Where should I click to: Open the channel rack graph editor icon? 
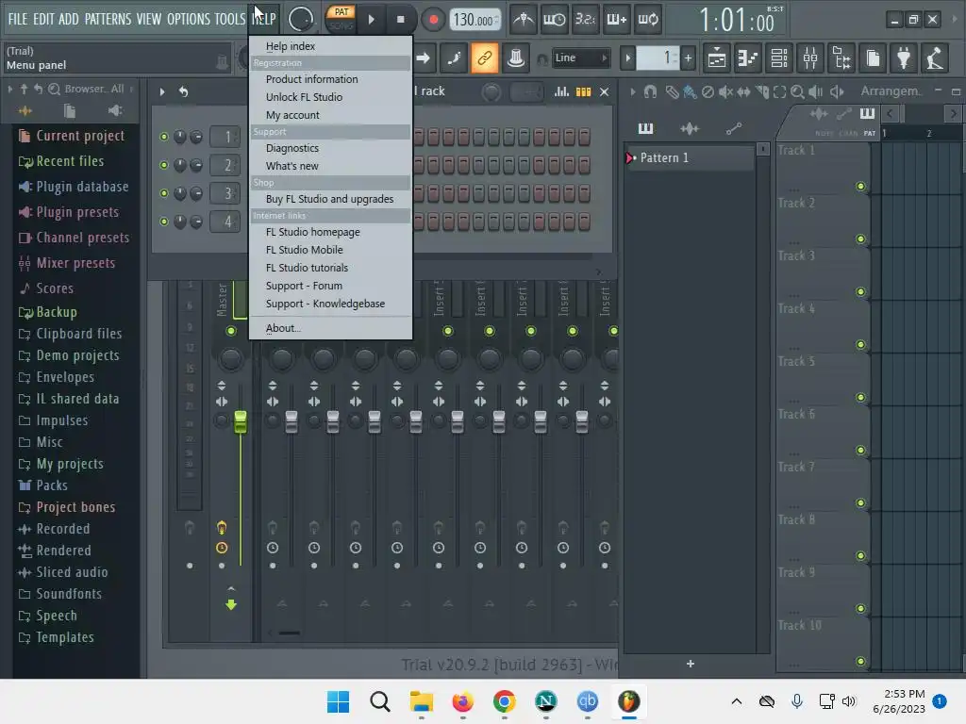tap(561, 91)
